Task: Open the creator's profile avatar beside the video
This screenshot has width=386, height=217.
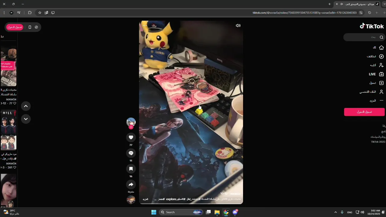Action: coord(131,122)
